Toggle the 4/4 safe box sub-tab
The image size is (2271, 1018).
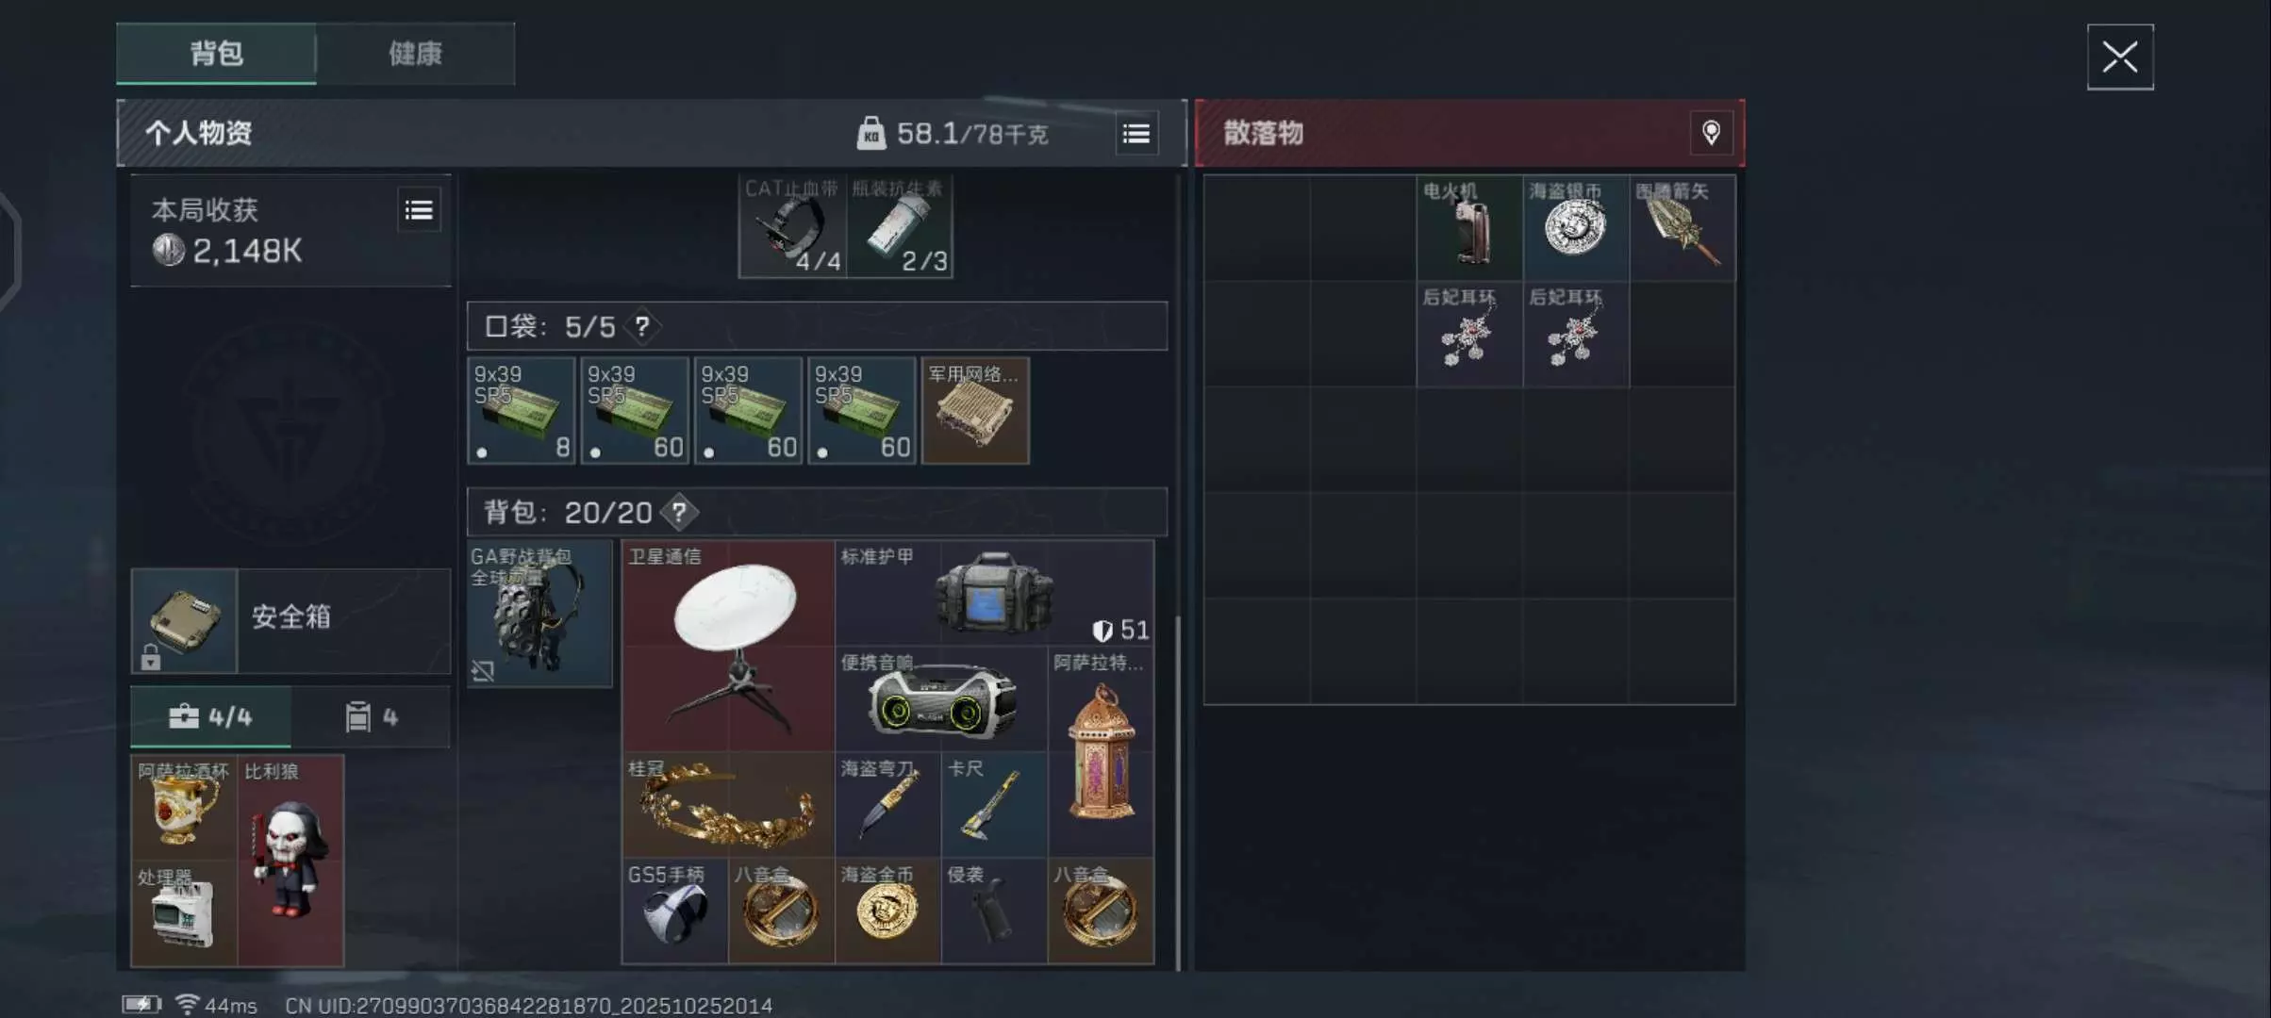tap(211, 717)
